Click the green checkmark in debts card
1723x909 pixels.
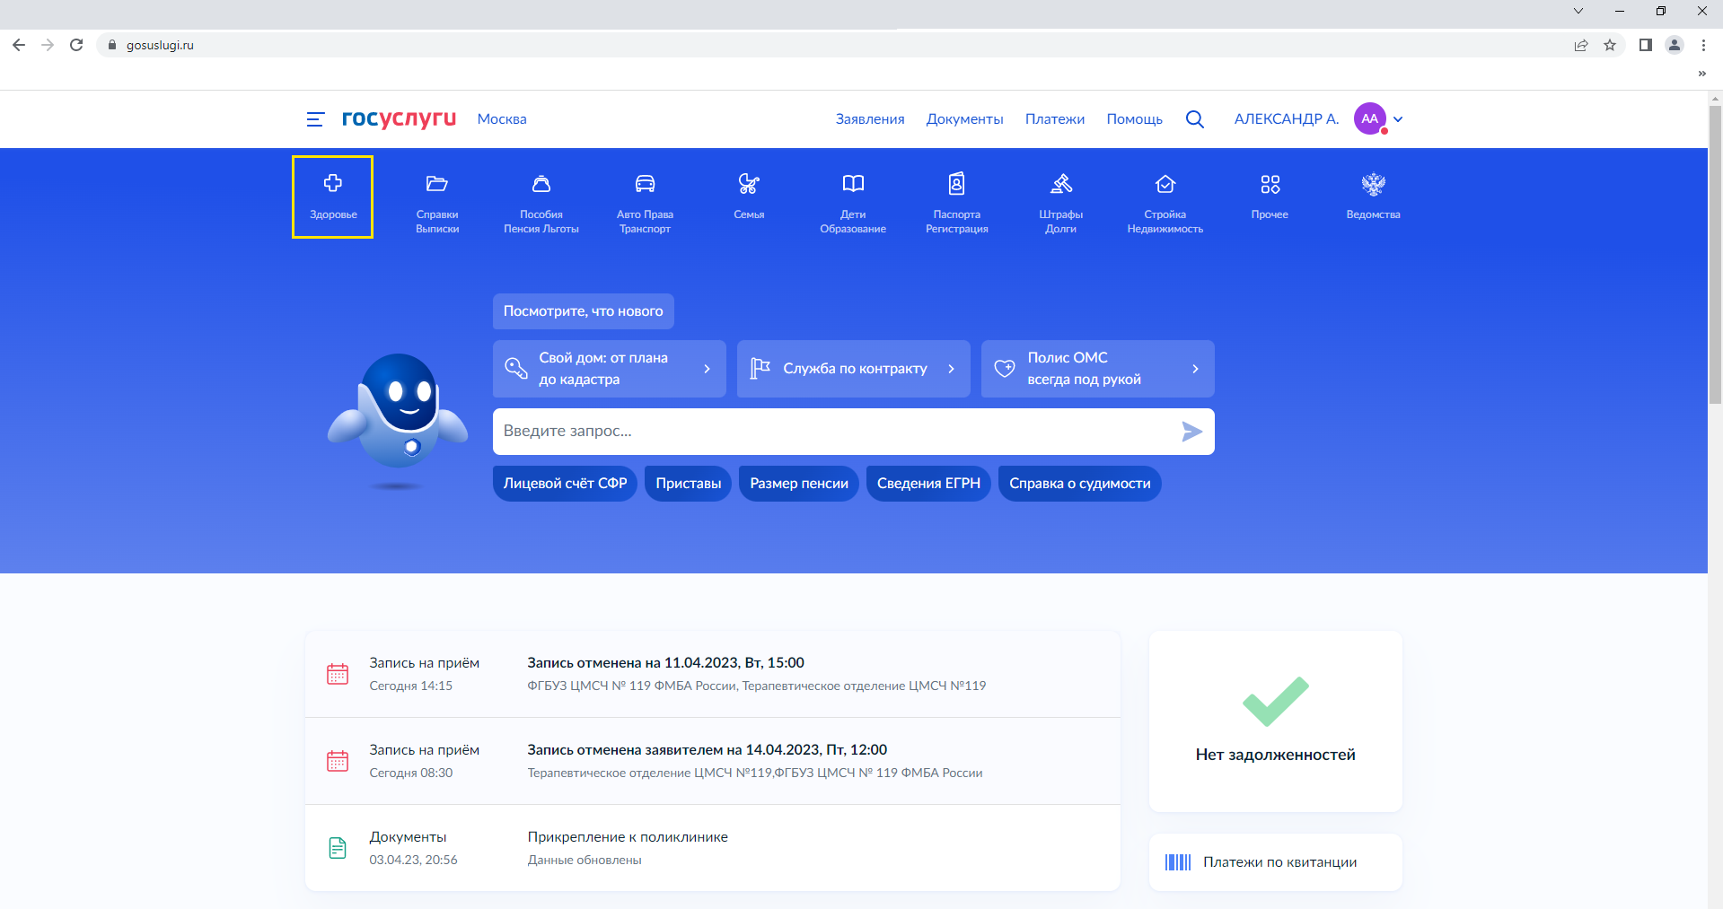(x=1276, y=701)
